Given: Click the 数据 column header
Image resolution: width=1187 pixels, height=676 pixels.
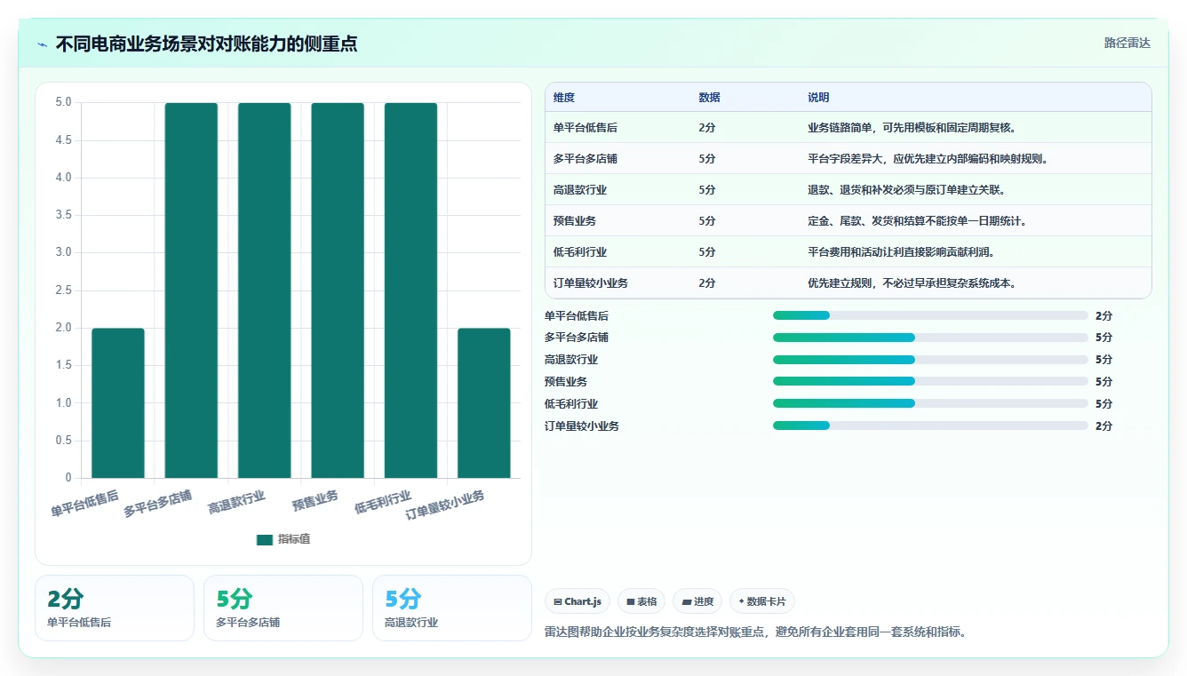Looking at the screenshot, I should tap(709, 98).
